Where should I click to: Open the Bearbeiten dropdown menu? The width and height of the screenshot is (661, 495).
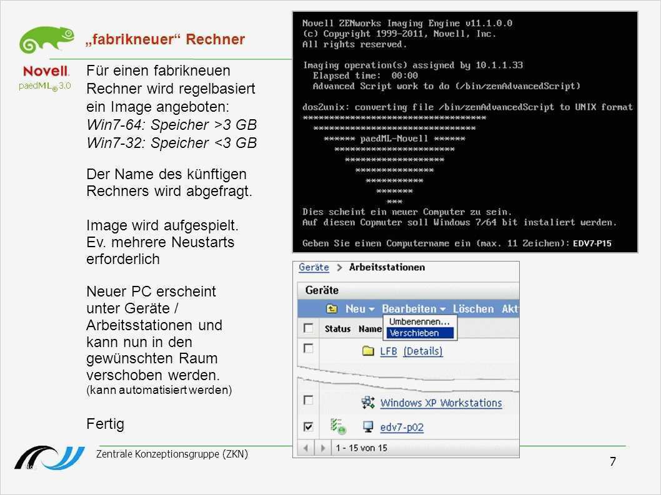coord(414,309)
